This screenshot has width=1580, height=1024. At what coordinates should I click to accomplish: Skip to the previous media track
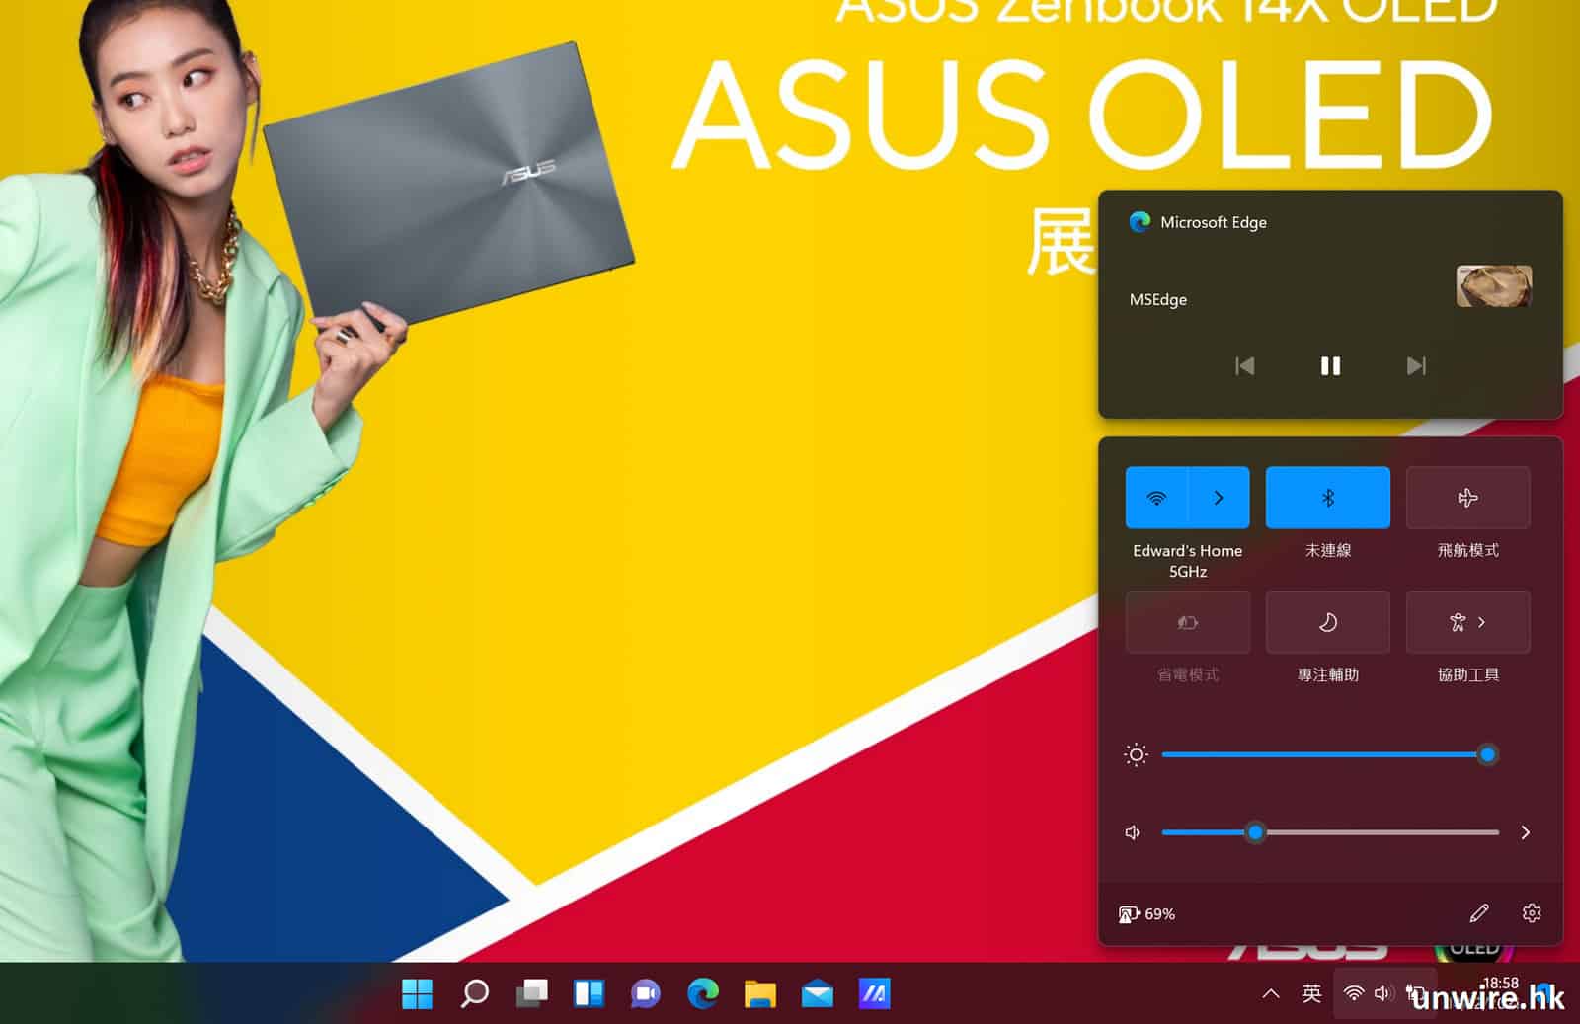(x=1244, y=366)
